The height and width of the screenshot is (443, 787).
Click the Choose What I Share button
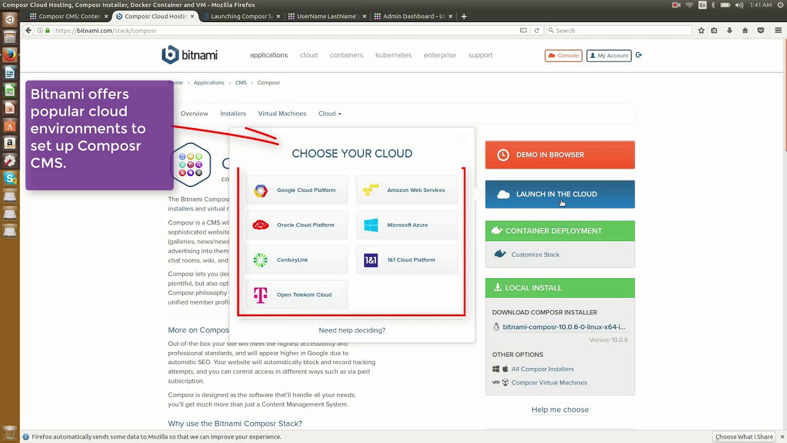(744, 437)
